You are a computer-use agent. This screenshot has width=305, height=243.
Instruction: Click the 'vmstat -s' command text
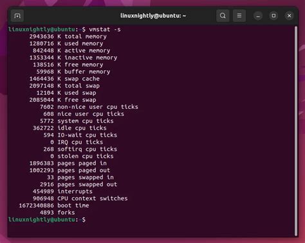click(x=105, y=30)
